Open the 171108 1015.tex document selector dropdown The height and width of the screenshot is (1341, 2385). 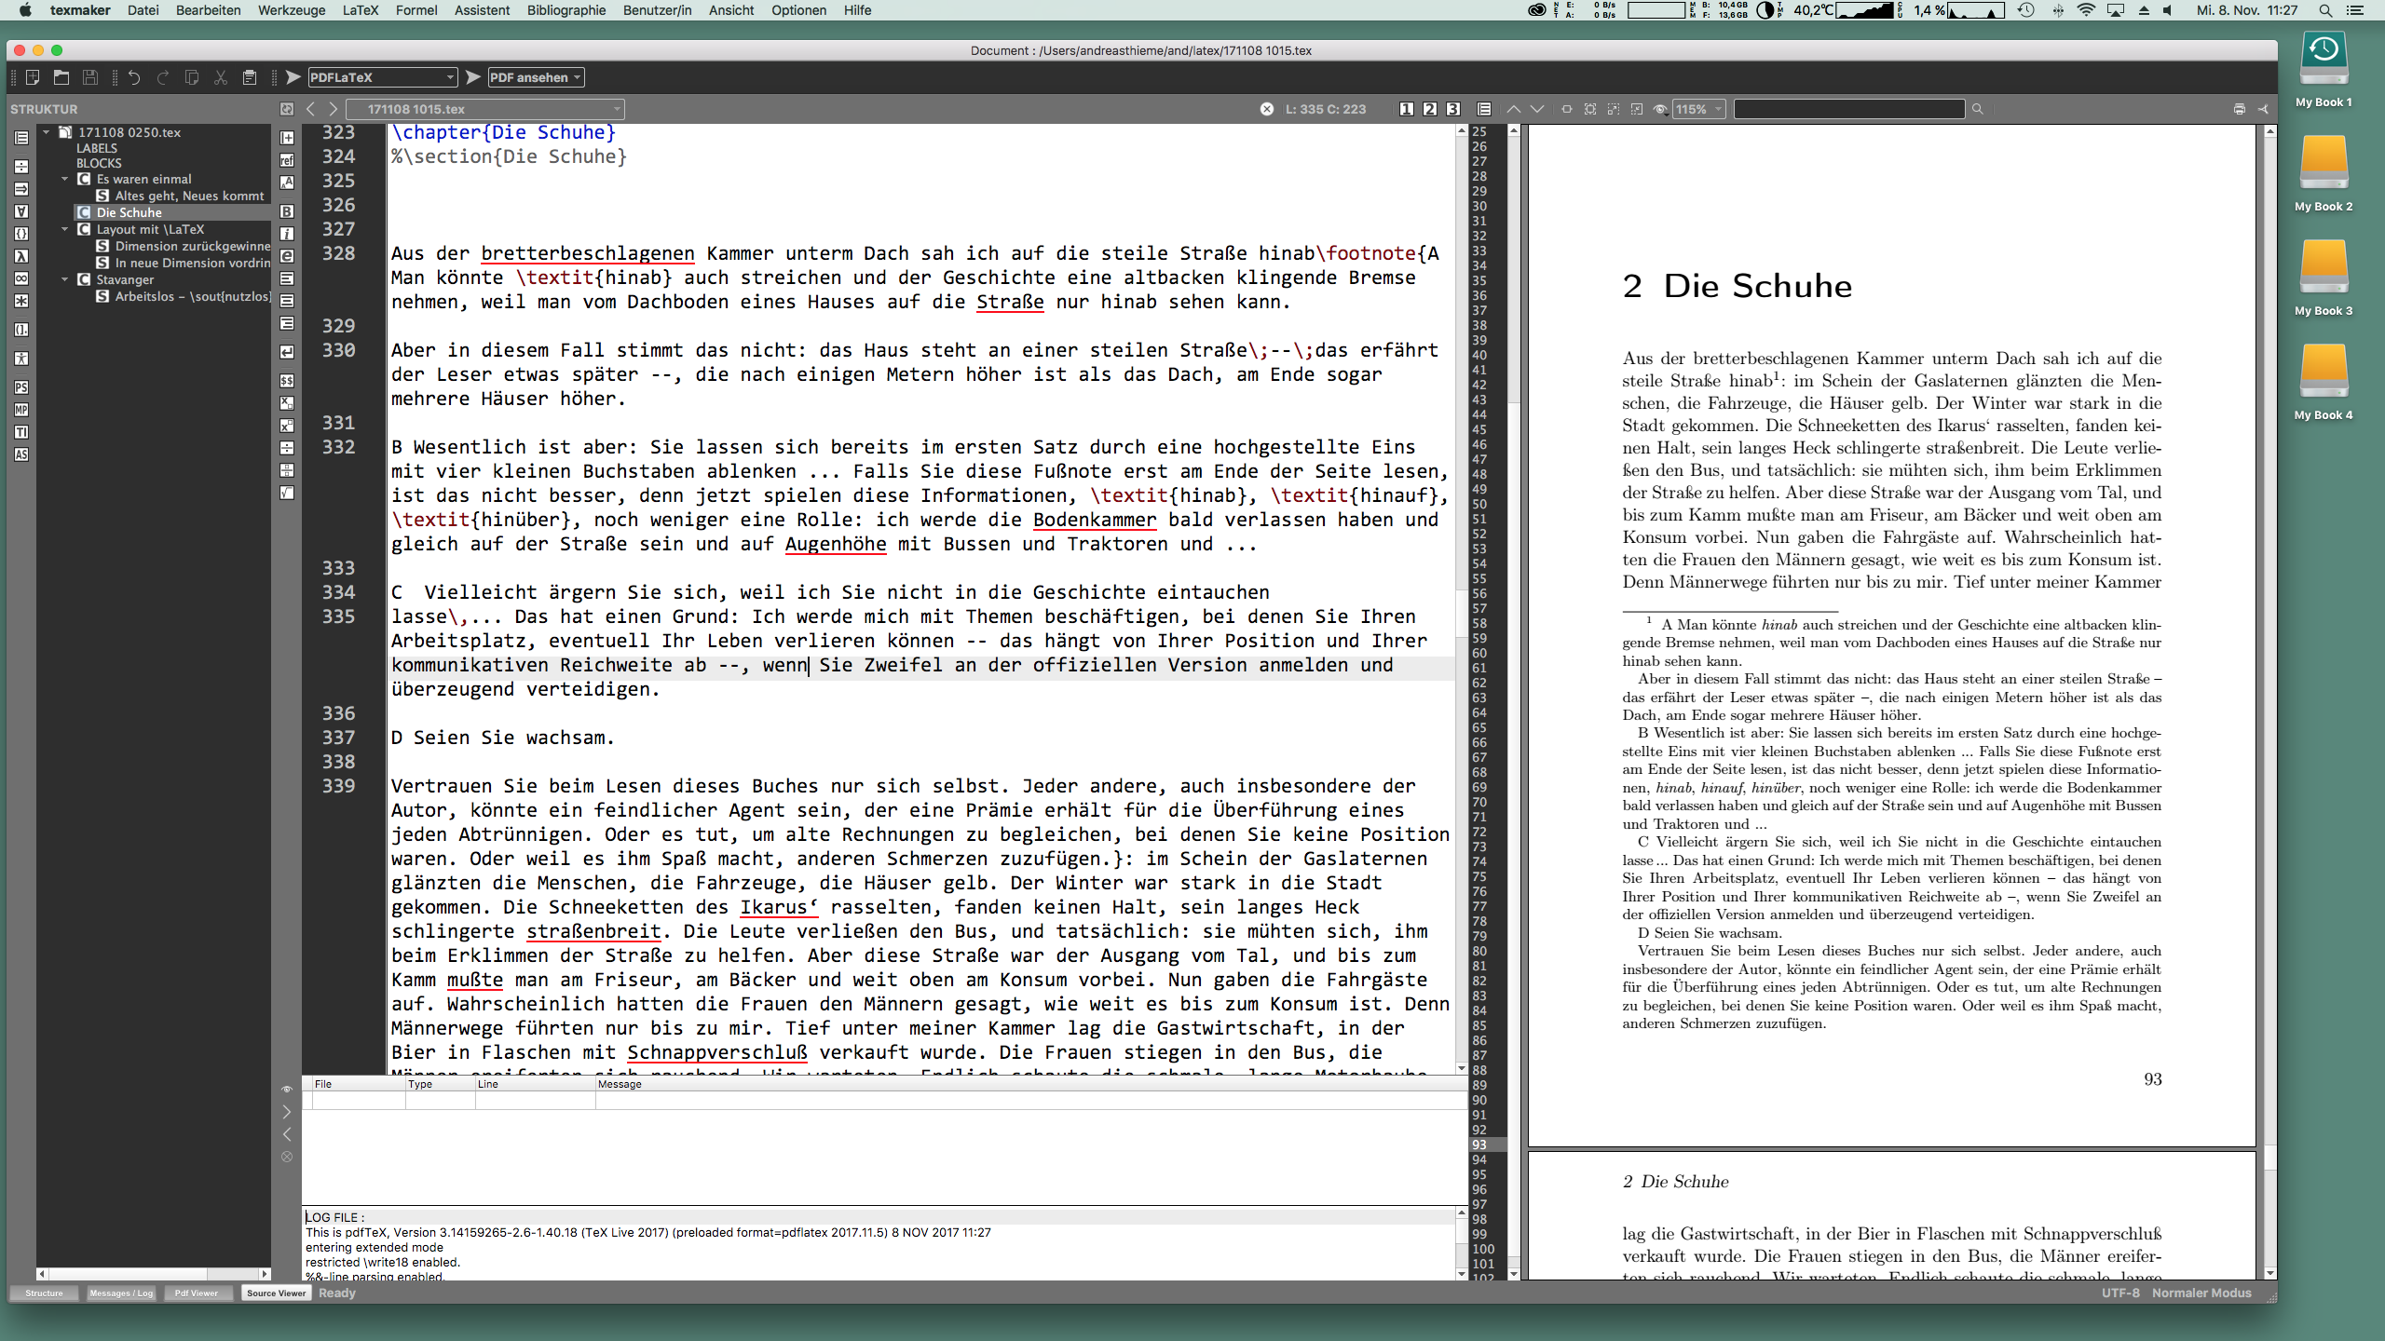point(484,109)
